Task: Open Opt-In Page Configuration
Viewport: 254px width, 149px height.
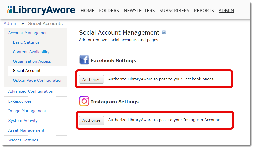Action: [38, 80]
